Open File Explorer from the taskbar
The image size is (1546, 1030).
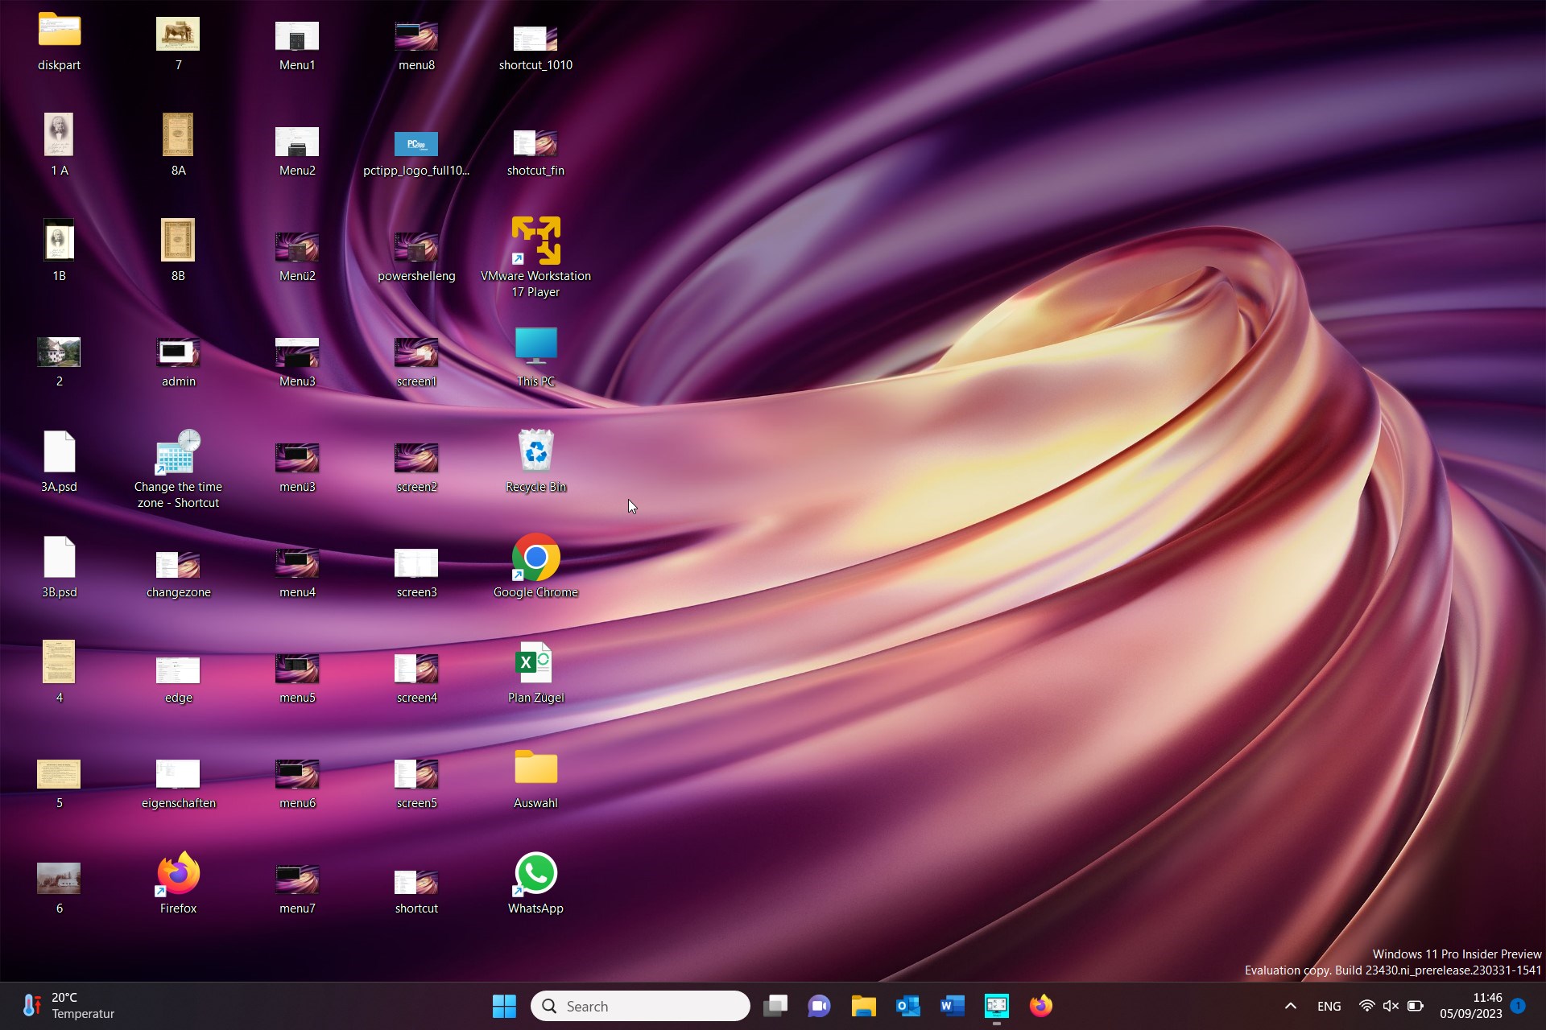coord(863,1006)
